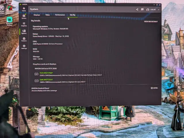Click VIEW RIG DETAILS link
Viewport: 184px width, 138px height.
[151, 21]
